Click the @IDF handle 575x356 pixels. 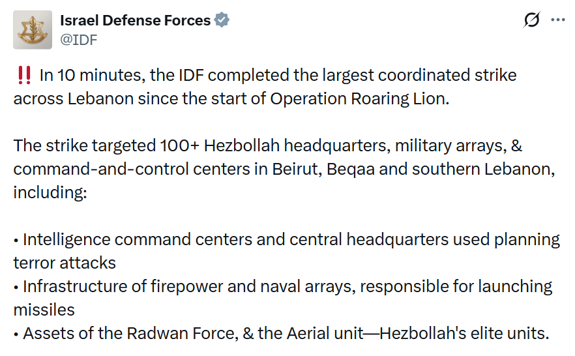[78, 39]
